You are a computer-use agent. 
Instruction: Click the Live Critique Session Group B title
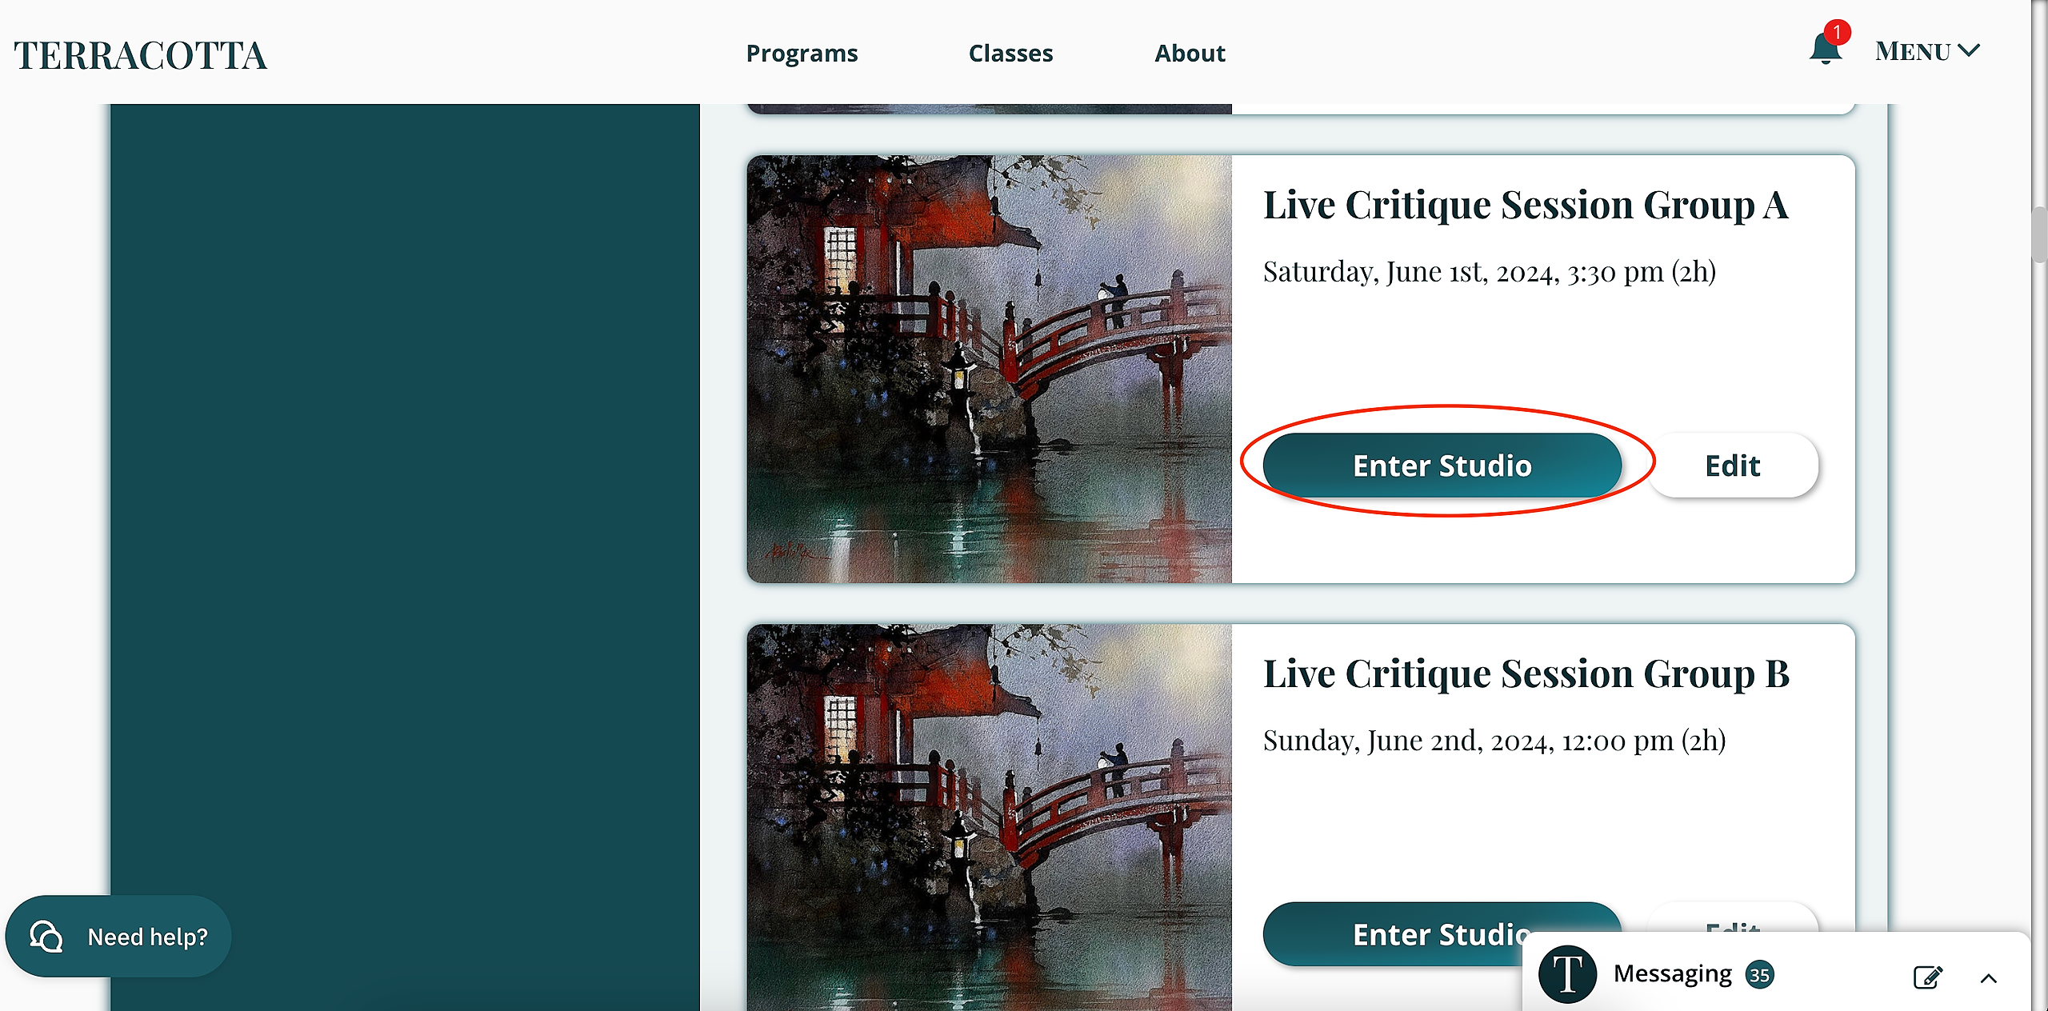pyautogui.click(x=1526, y=674)
